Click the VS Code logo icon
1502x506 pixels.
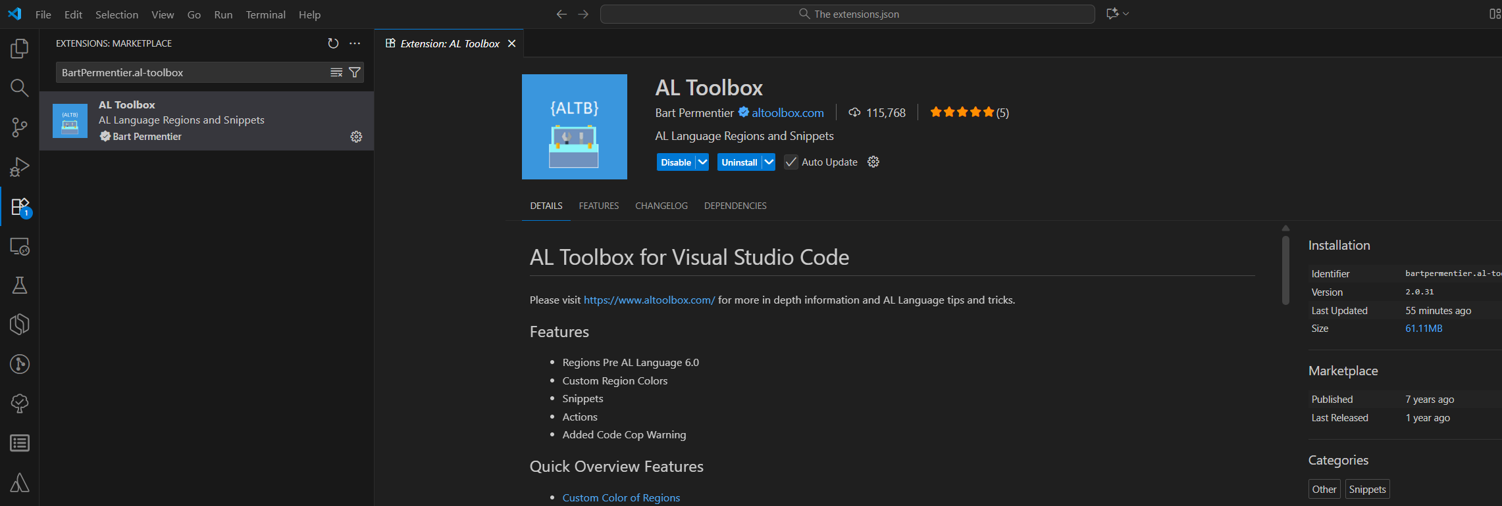(x=14, y=14)
